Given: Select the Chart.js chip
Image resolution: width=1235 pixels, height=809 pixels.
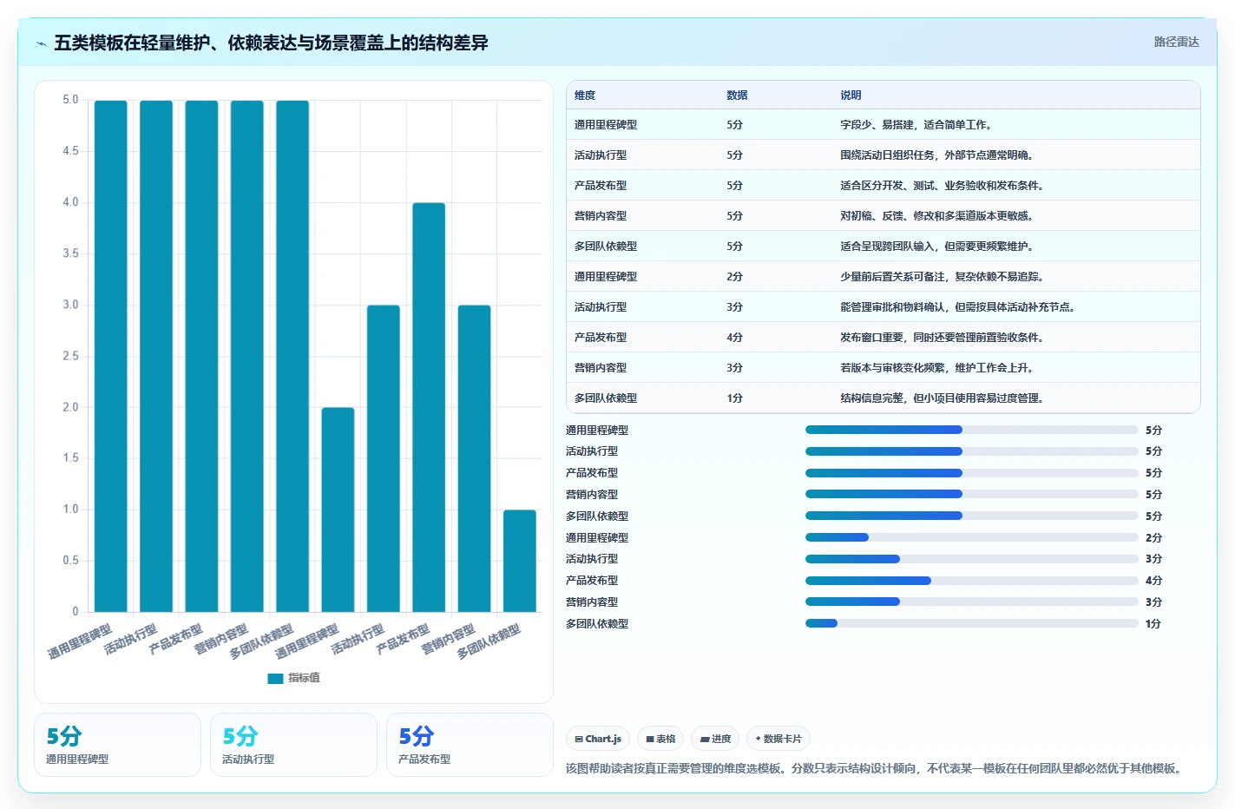Looking at the screenshot, I should (598, 739).
